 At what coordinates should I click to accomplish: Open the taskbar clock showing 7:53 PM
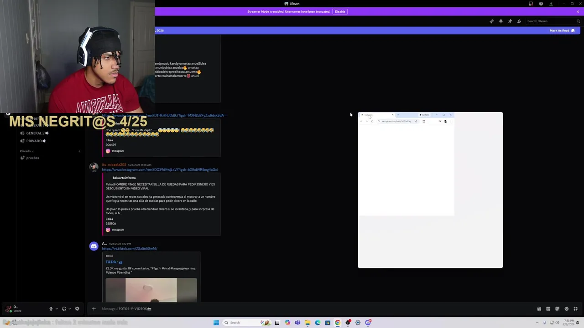tap(568, 323)
